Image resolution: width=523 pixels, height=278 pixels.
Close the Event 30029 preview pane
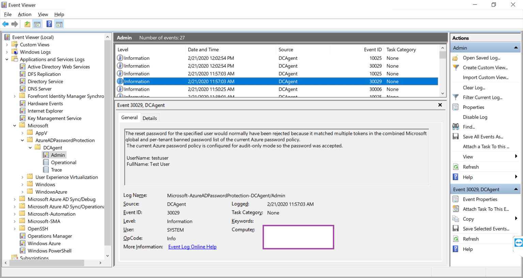(440, 105)
